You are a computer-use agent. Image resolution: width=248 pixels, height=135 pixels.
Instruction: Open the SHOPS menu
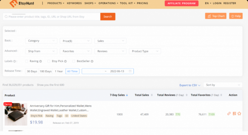click(90, 3)
